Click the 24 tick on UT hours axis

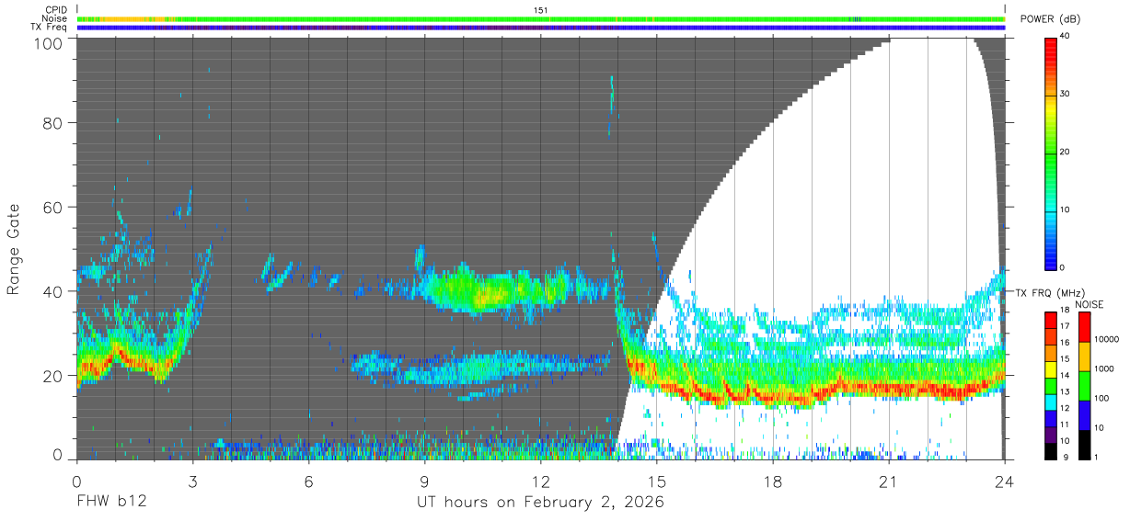(x=1005, y=481)
